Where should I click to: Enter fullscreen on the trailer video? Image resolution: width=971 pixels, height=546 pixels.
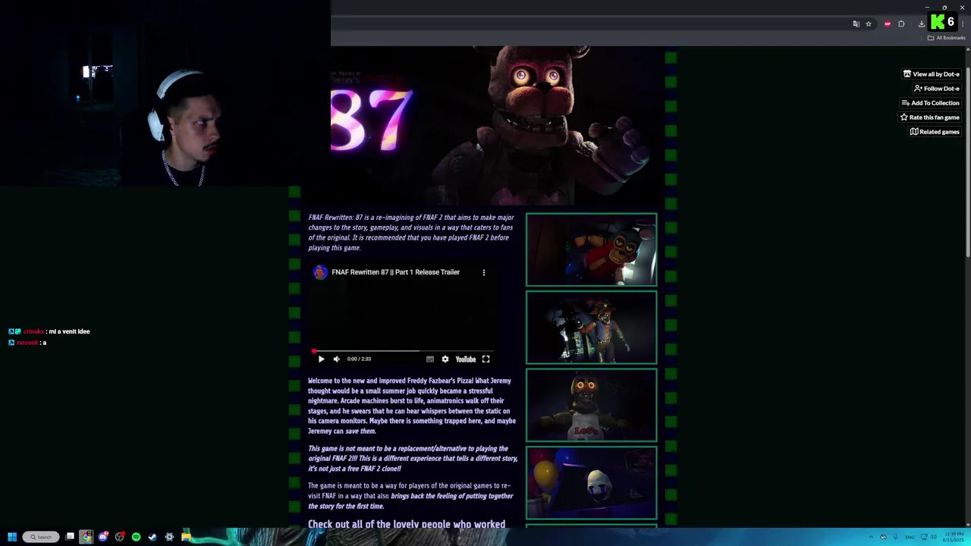tap(486, 359)
